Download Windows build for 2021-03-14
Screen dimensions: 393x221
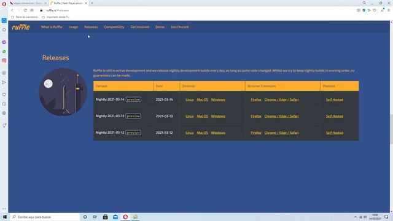(x=218, y=99)
